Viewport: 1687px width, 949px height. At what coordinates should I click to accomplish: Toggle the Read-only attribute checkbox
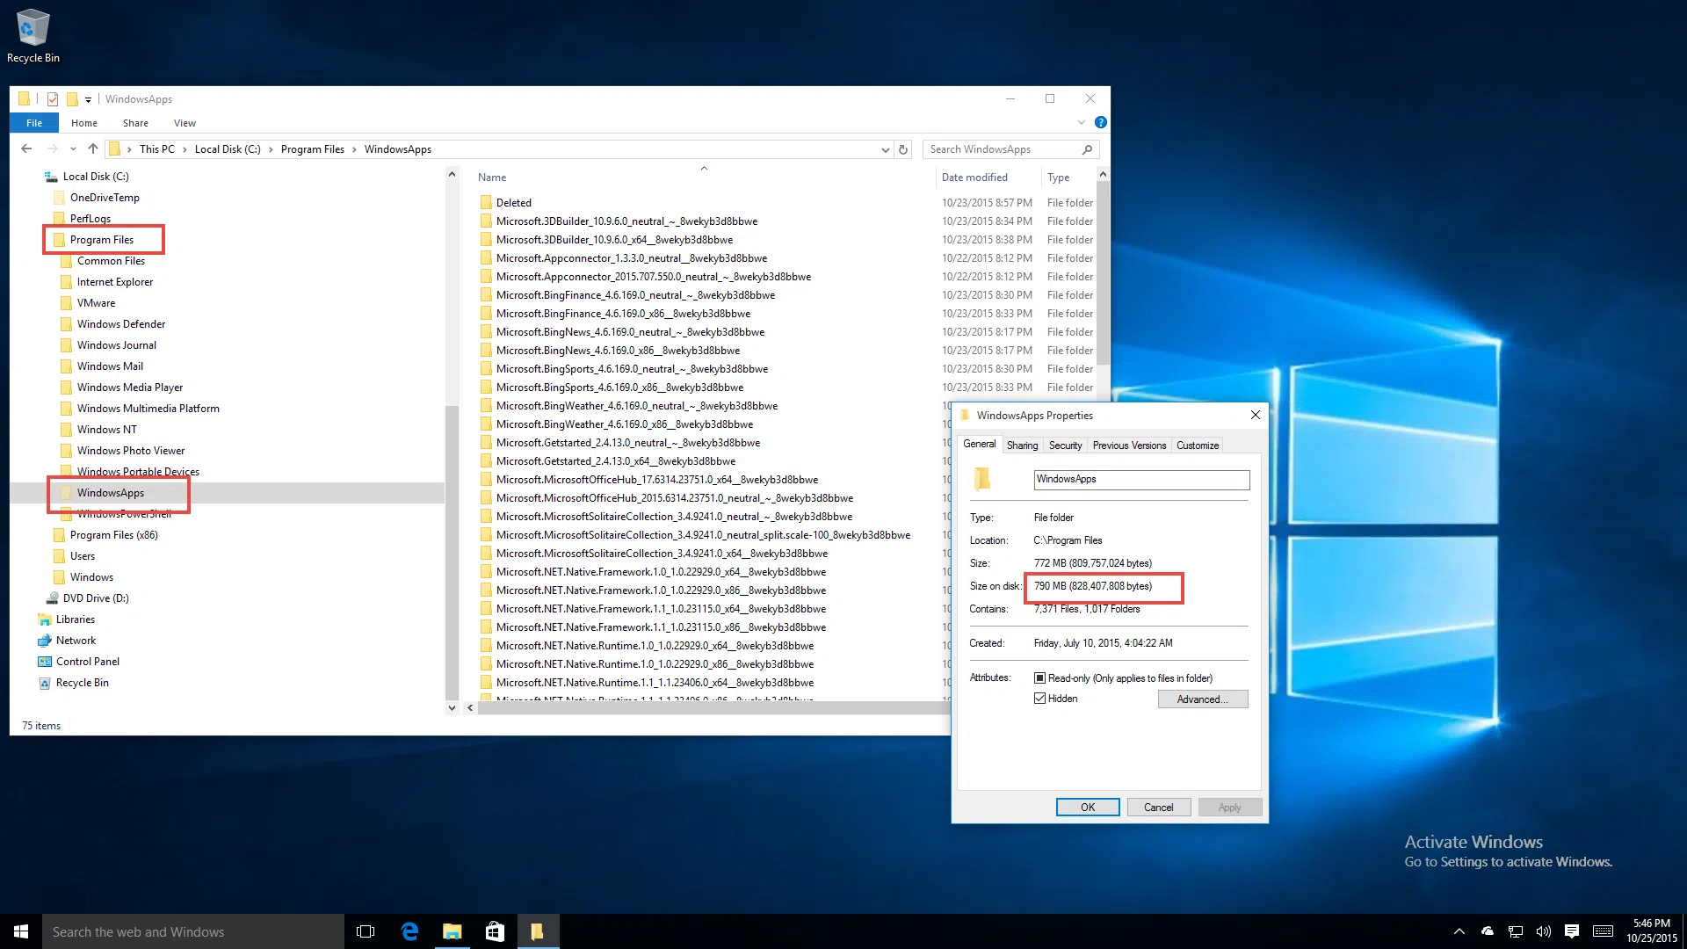tap(1040, 678)
